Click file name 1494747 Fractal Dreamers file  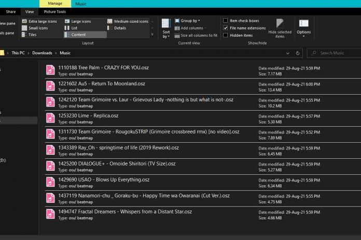125,212
